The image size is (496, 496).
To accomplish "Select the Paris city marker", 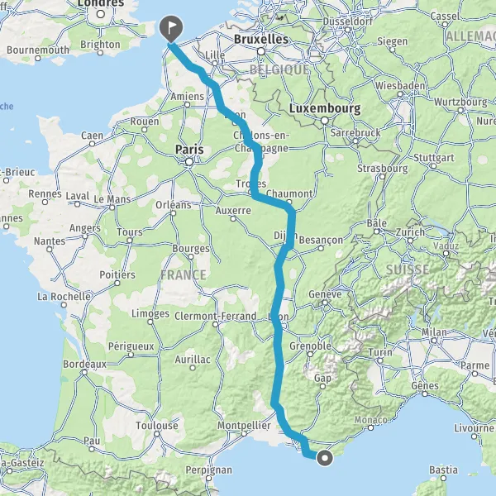I will tap(189, 162).
